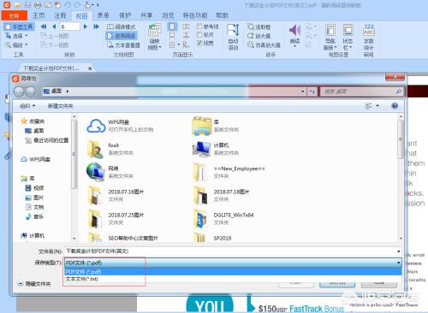
Task: Start 自动滚动 auto scroll
Action: point(233,38)
